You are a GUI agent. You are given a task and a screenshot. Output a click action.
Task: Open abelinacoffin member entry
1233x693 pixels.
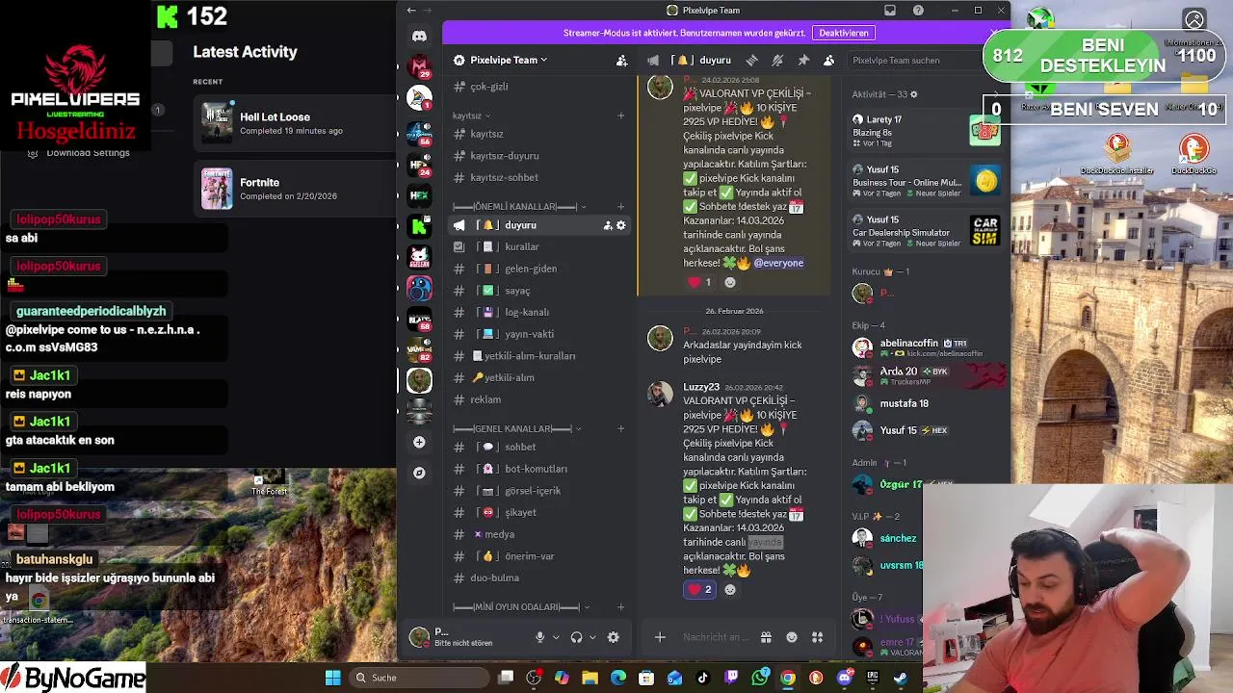click(x=927, y=347)
